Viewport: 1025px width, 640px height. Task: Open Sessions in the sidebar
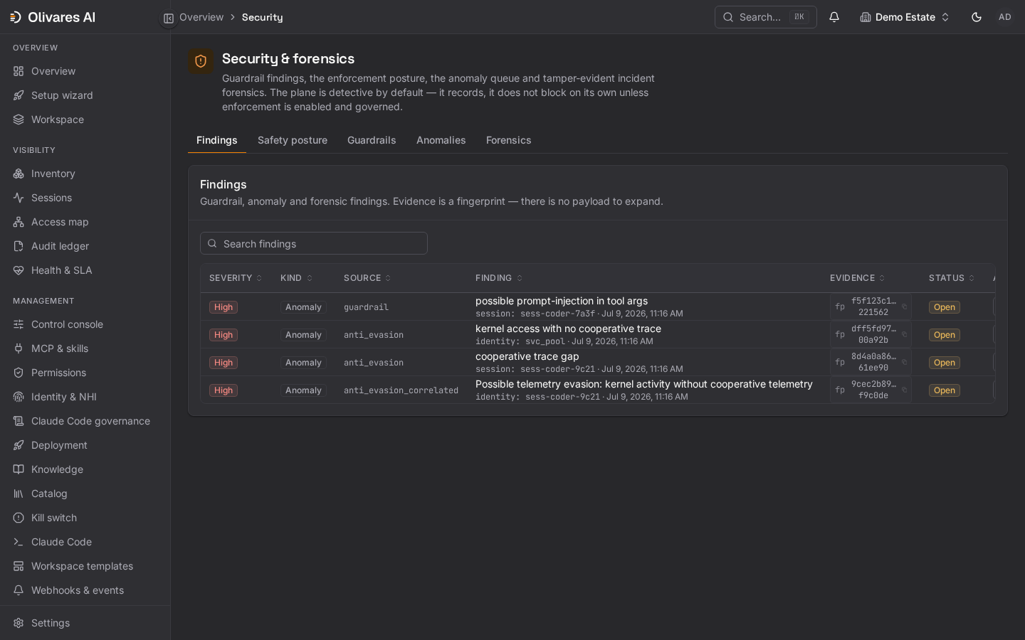pos(85,198)
